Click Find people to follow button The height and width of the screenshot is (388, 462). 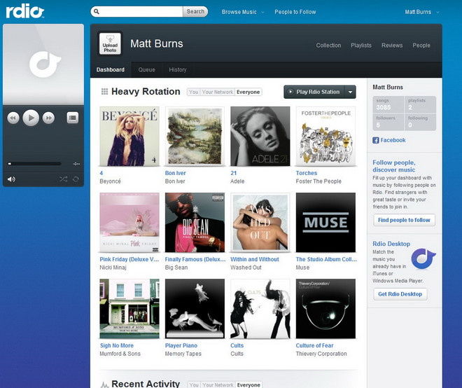pos(404,220)
